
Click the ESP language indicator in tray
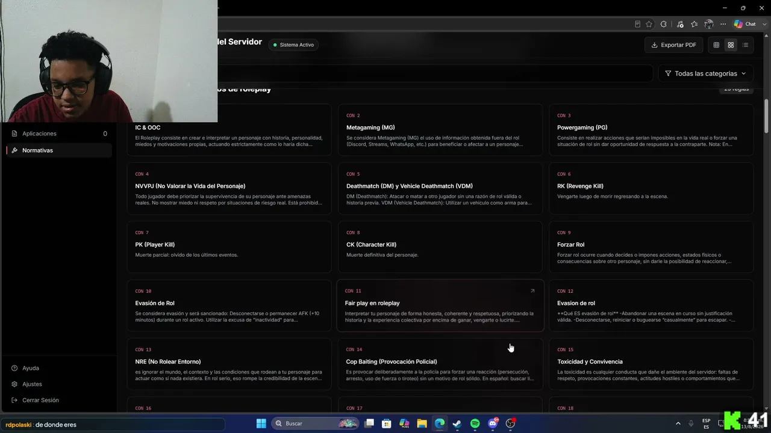706,423
